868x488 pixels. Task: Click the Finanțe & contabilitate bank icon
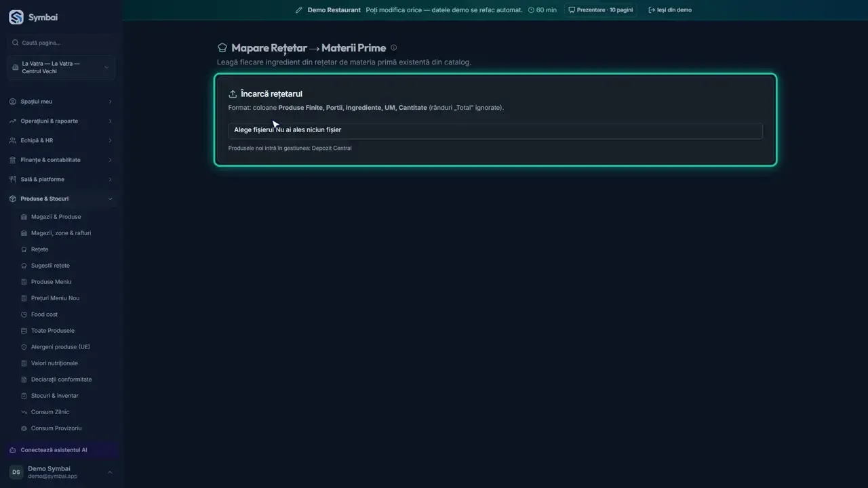click(x=13, y=160)
